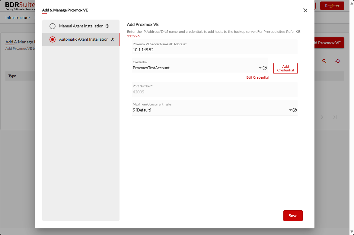
Task: Click the Save button
Action: click(293, 215)
